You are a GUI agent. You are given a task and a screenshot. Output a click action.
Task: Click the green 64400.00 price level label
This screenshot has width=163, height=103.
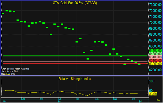(x=155, y=50)
